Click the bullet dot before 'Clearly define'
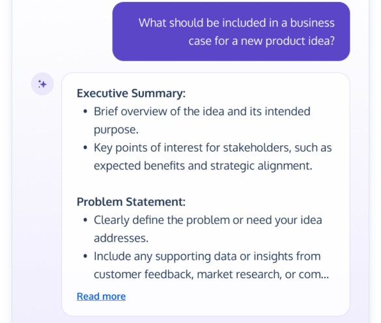 (x=85, y=220)
